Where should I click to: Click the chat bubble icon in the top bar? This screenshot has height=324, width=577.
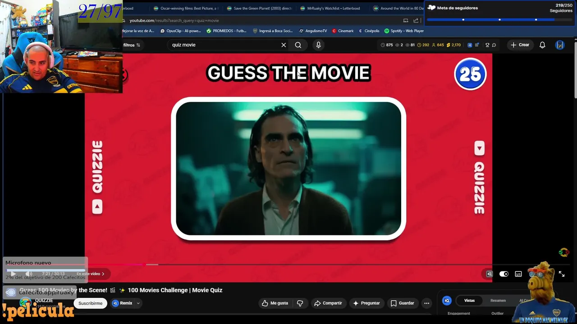point(494,45)
